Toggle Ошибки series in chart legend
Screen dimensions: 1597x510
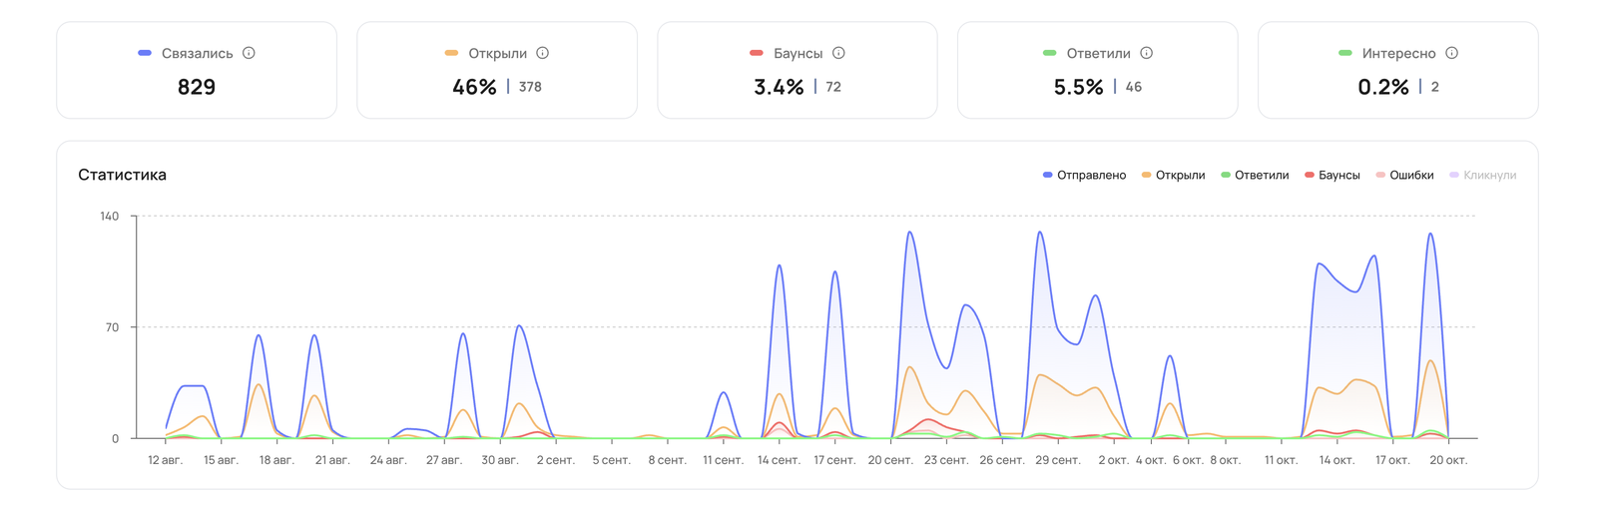click(x=1404, y=175)
